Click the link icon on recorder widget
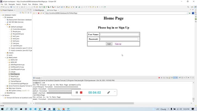The width and height of the screenshot is (197, 111). tap(109, 92)
